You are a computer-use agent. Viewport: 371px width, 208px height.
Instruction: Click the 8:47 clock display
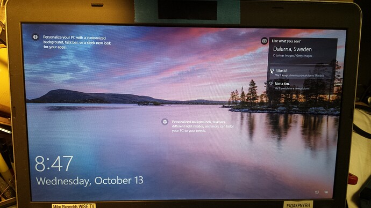pyautogui.click(x=54, y=164)
